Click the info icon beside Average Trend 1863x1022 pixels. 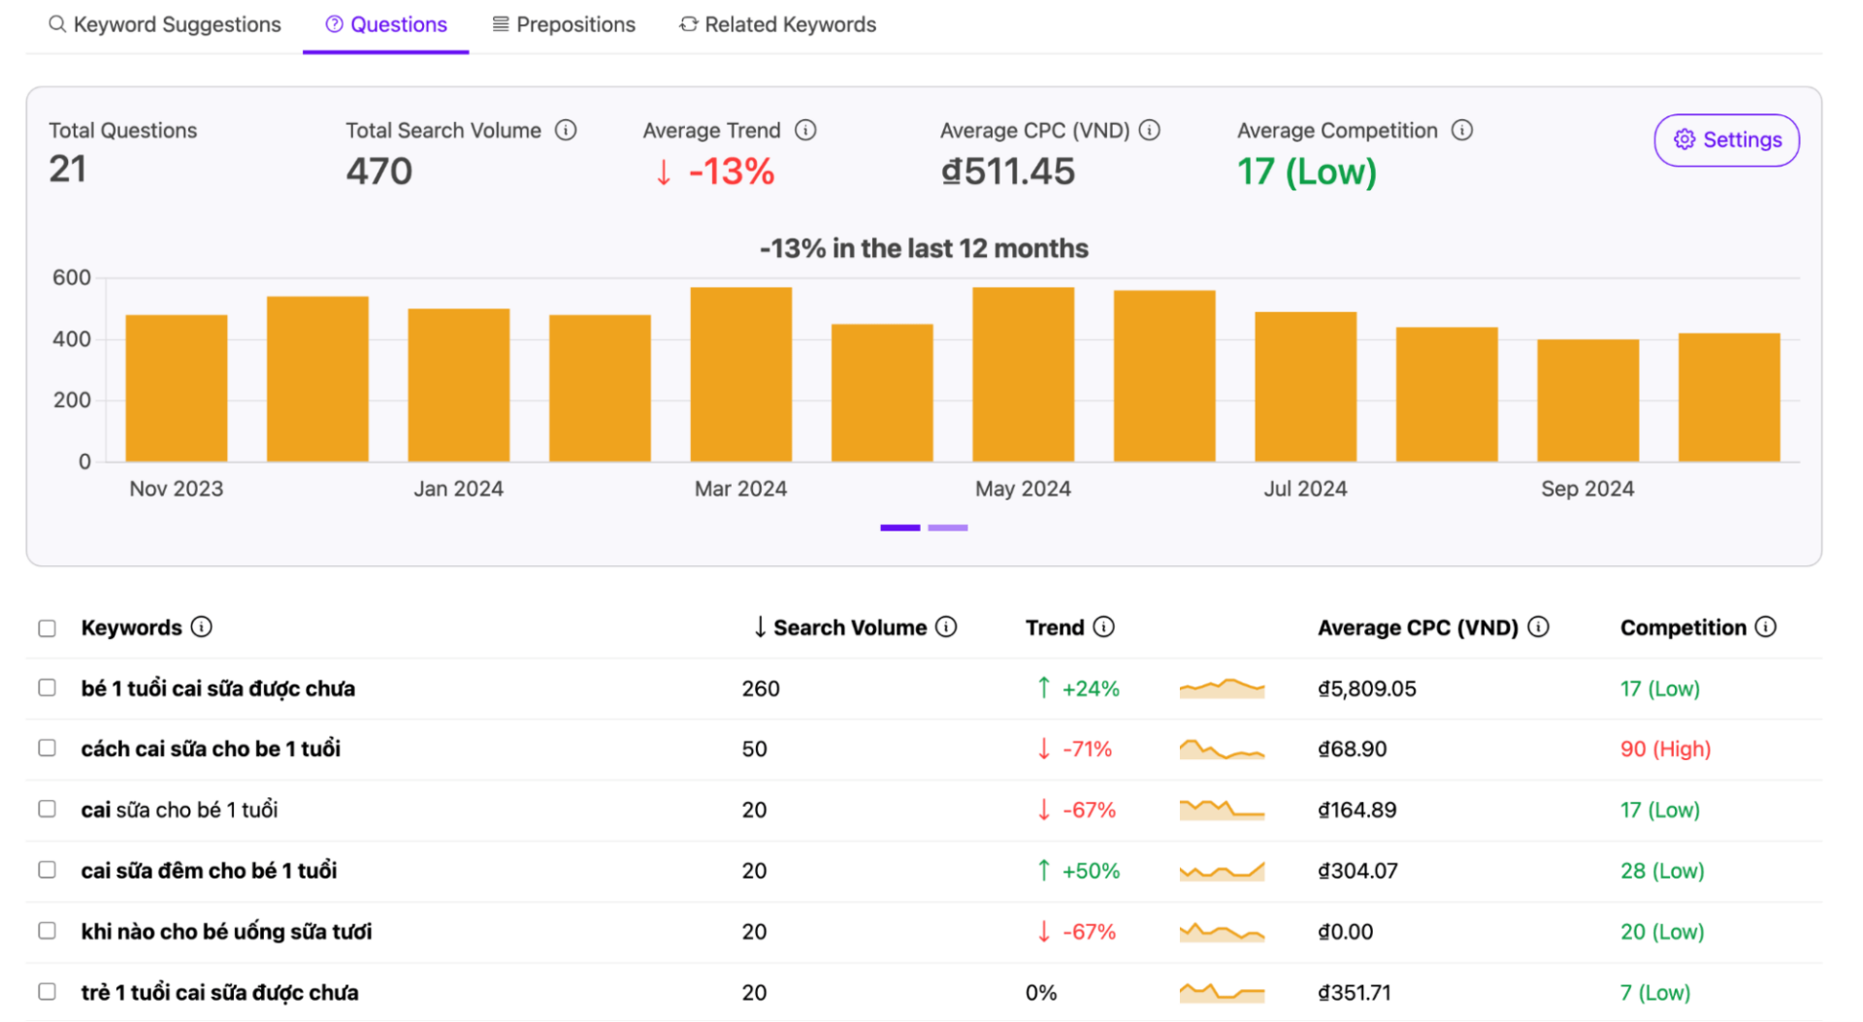click(805, 130)
